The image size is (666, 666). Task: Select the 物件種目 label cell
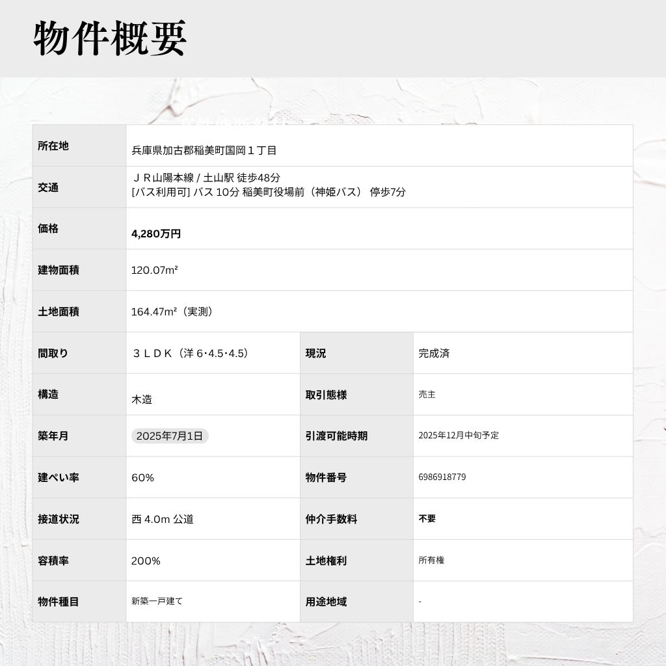coord(79,602)
